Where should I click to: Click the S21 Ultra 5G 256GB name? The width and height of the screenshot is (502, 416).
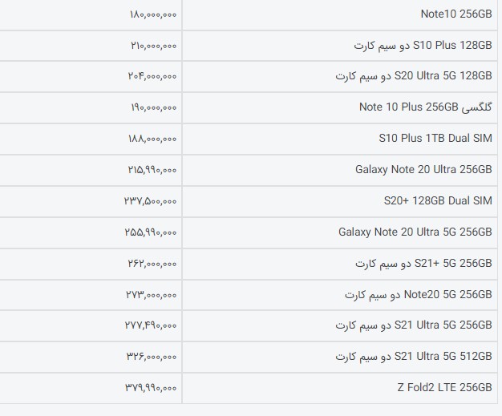413,325
